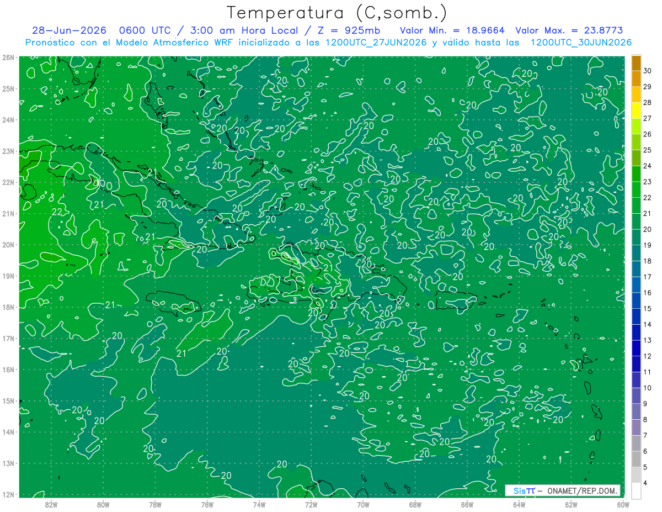Viewport: 662px width, 512px height.
Task: Click the colorbar label "6"
Action: pos(645,451)
